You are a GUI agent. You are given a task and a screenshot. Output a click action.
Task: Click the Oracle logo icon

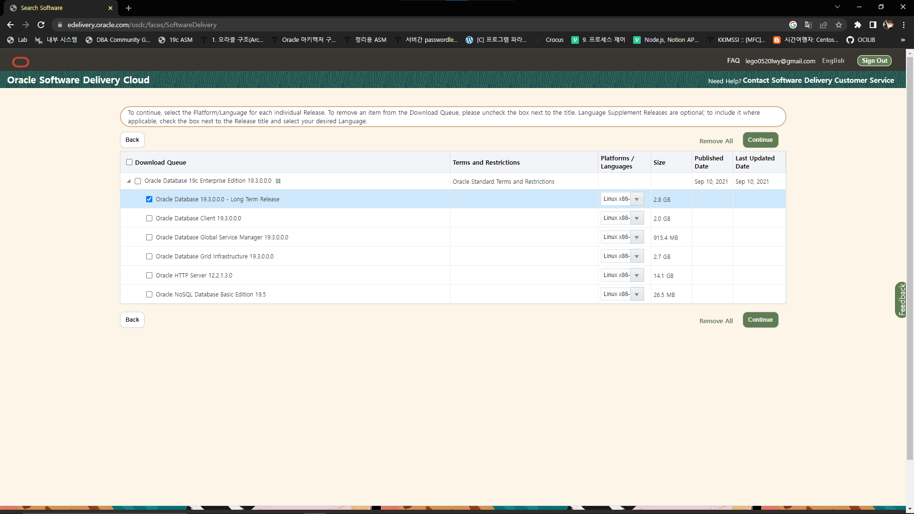coord(20,62)
